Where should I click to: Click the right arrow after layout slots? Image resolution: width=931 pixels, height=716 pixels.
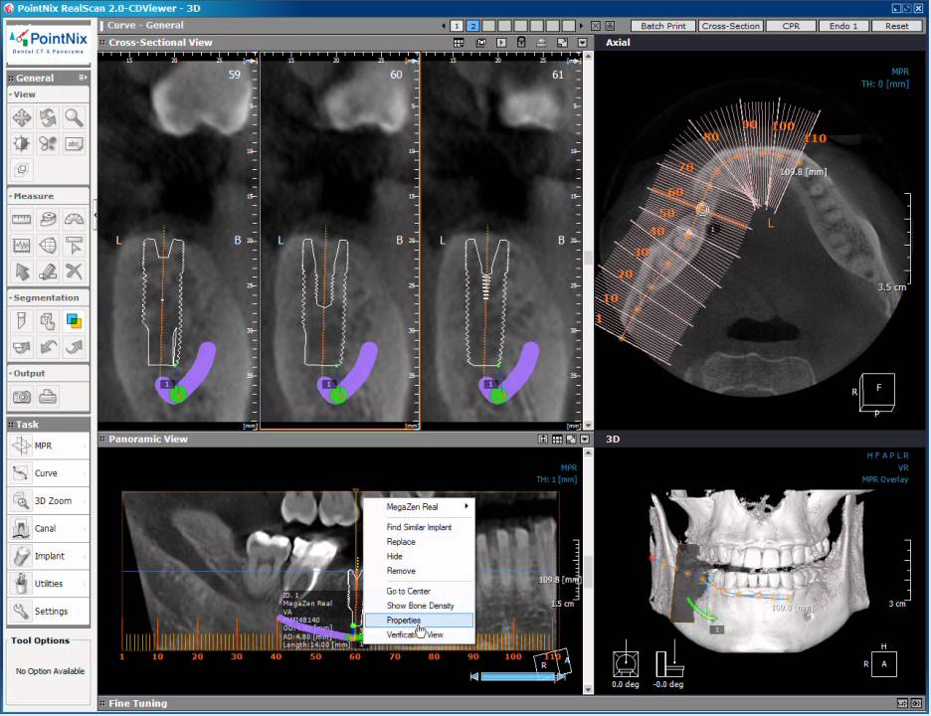click(x=581, y=26)
